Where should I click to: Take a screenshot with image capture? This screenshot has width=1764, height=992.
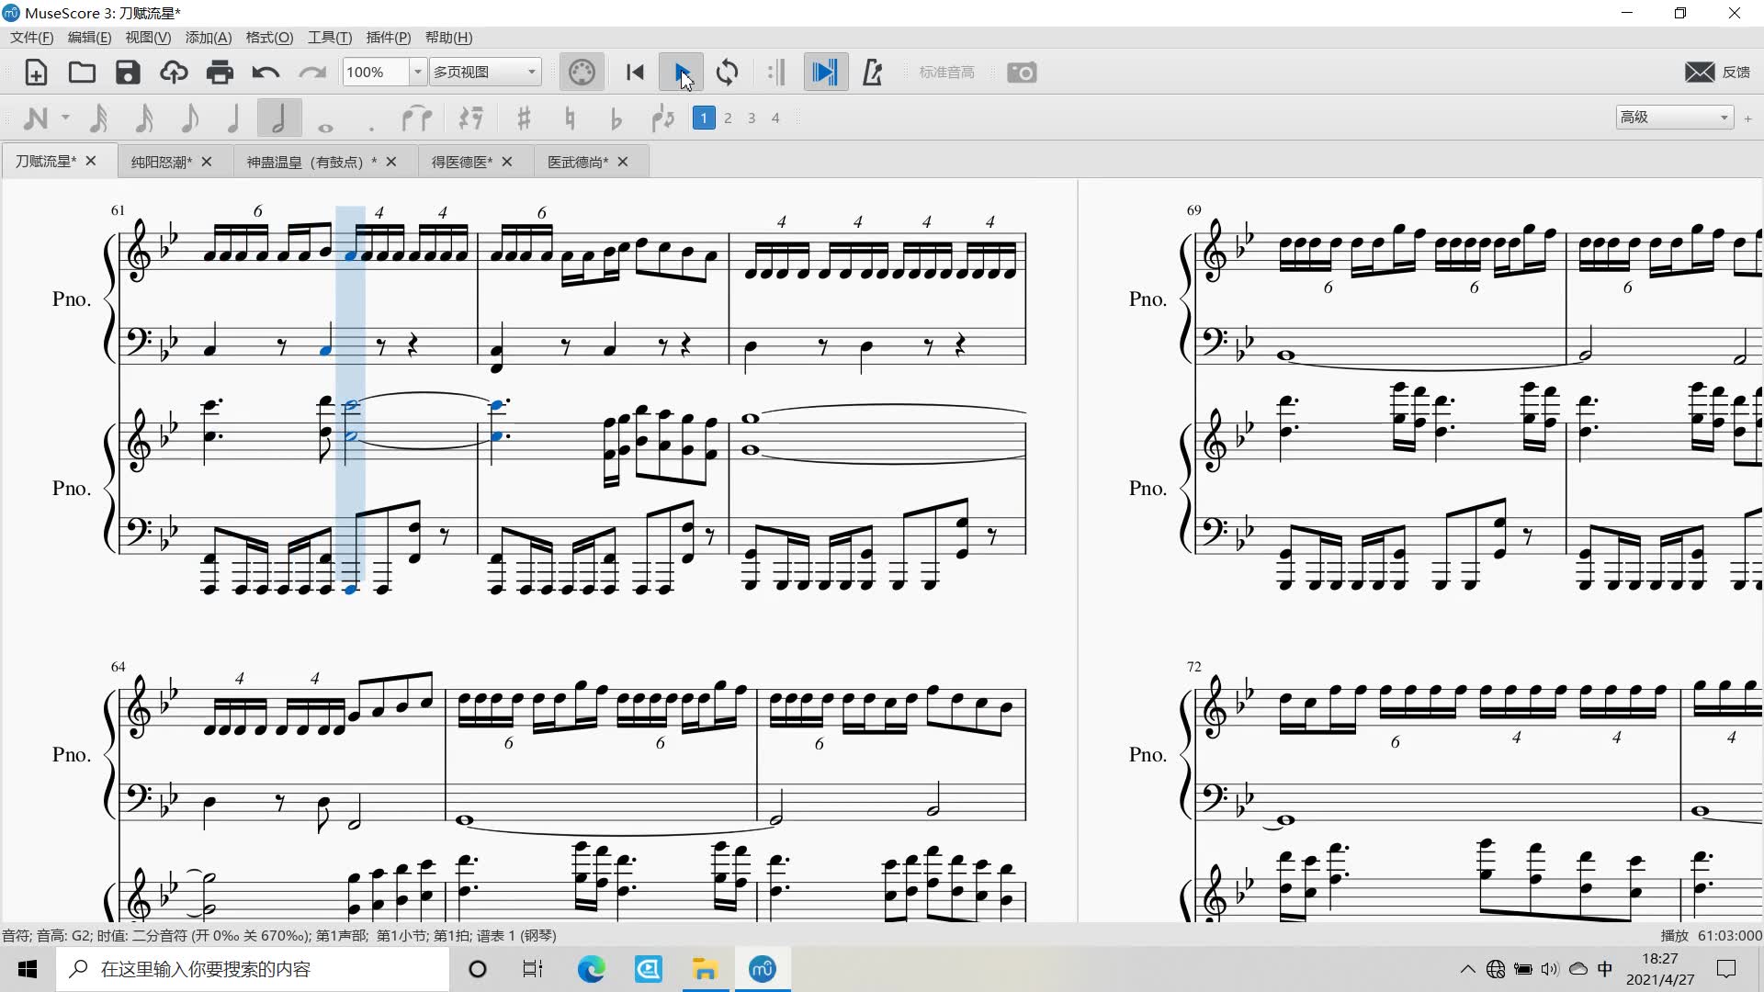1022,73
